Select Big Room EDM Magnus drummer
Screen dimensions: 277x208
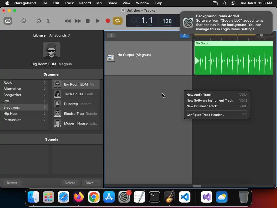[76, 84]
